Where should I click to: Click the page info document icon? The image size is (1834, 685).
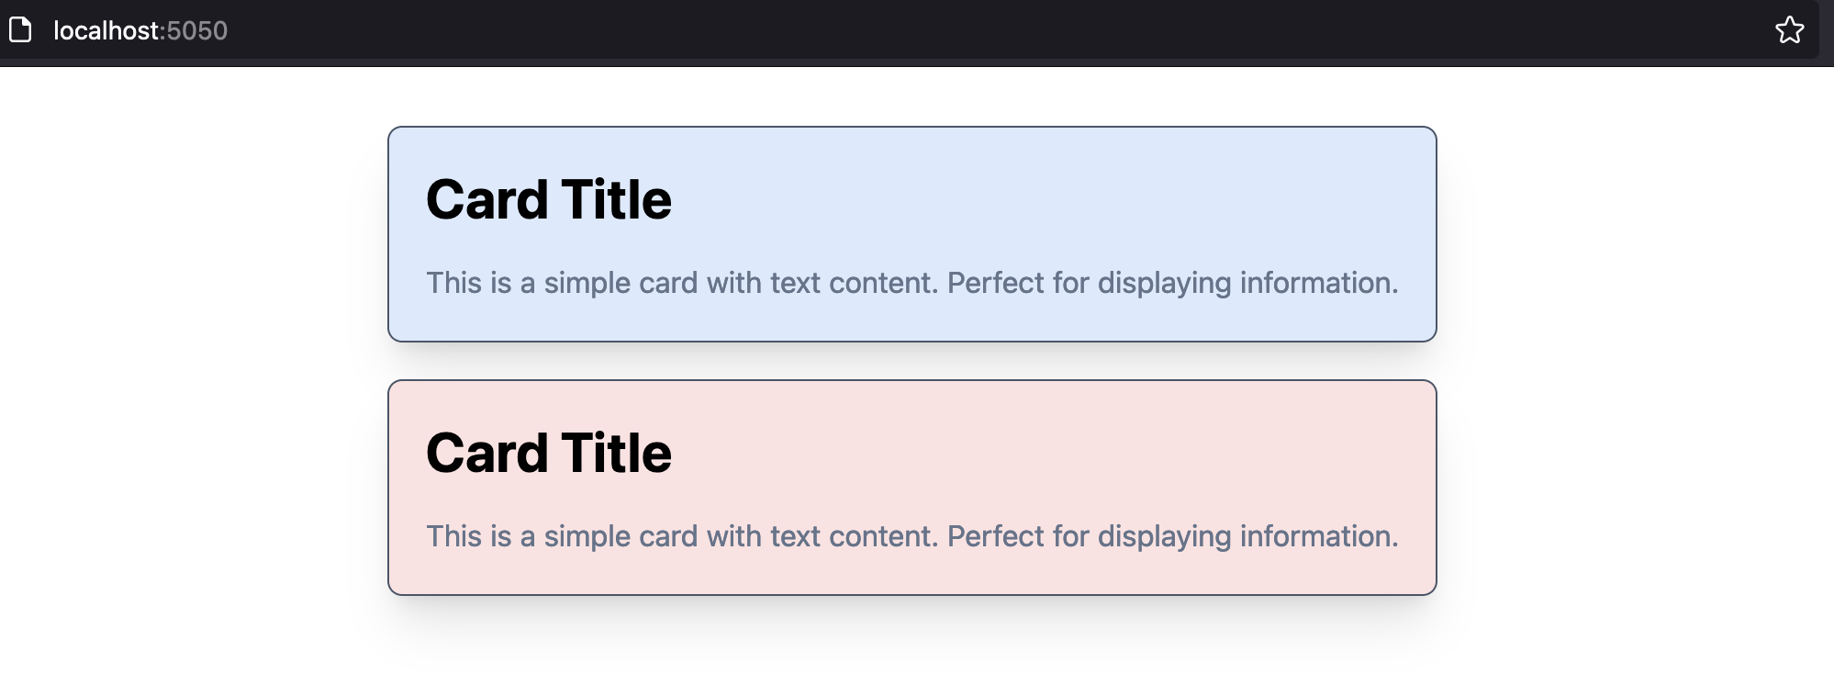click(20, 30)
